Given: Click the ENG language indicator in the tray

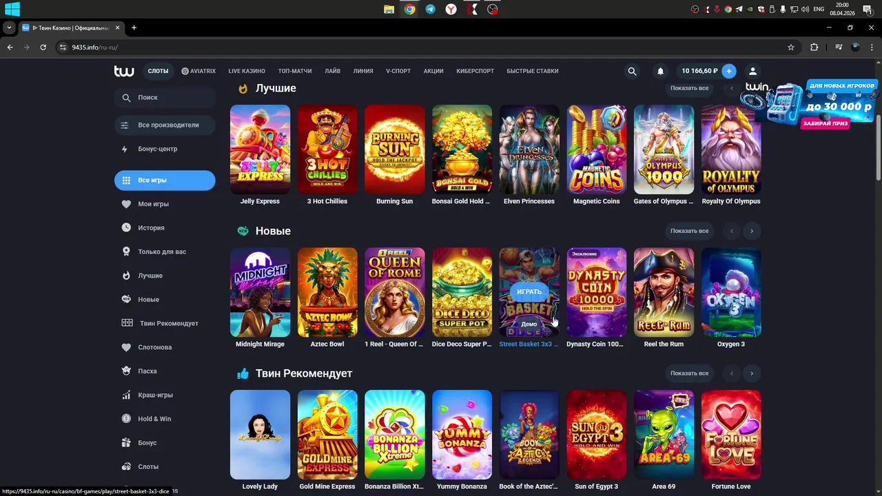Looking at the screenshot, I should (819, 10).
